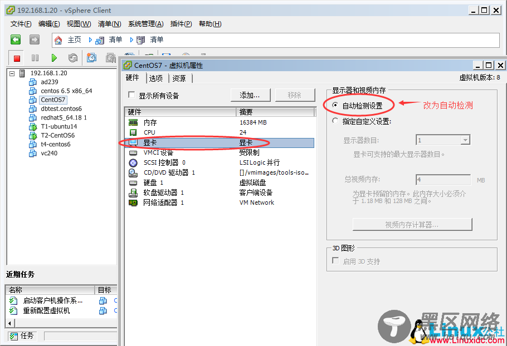This screenshot has width=507, height=346.
Task: Open the Administration menu
Action: [146, 24]
